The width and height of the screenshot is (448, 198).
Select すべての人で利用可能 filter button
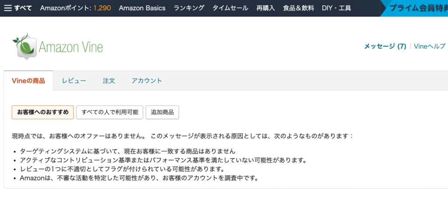[110, 112]
